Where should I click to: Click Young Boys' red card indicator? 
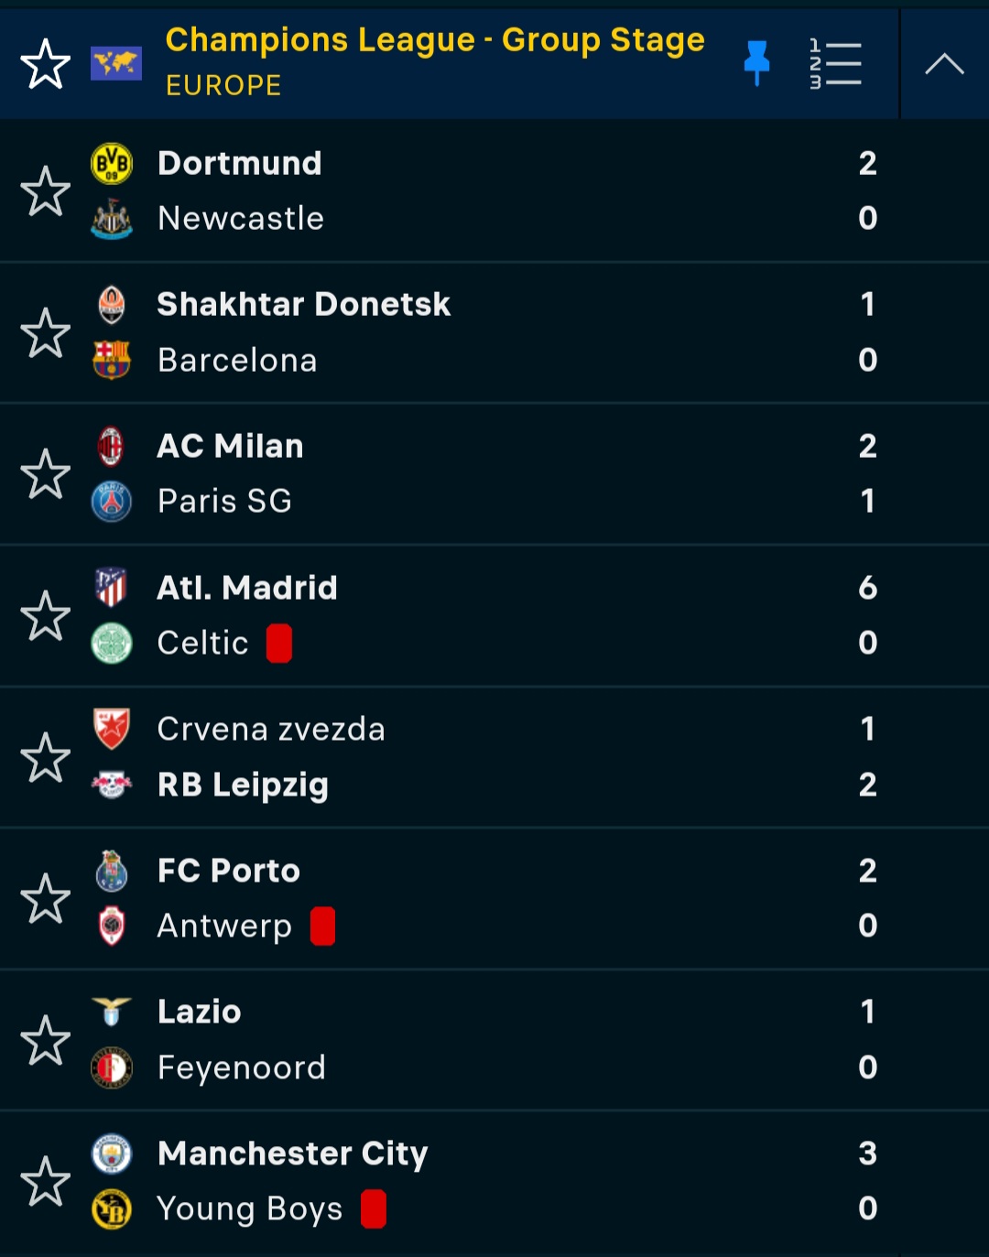click(374, 1208)
